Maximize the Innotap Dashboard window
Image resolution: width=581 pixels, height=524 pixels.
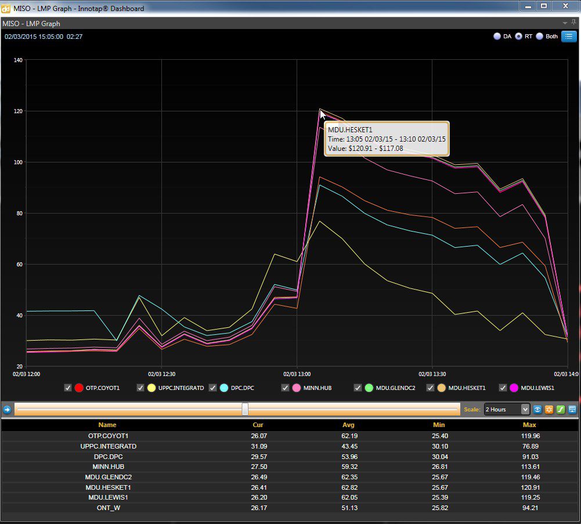click(544, 6)
